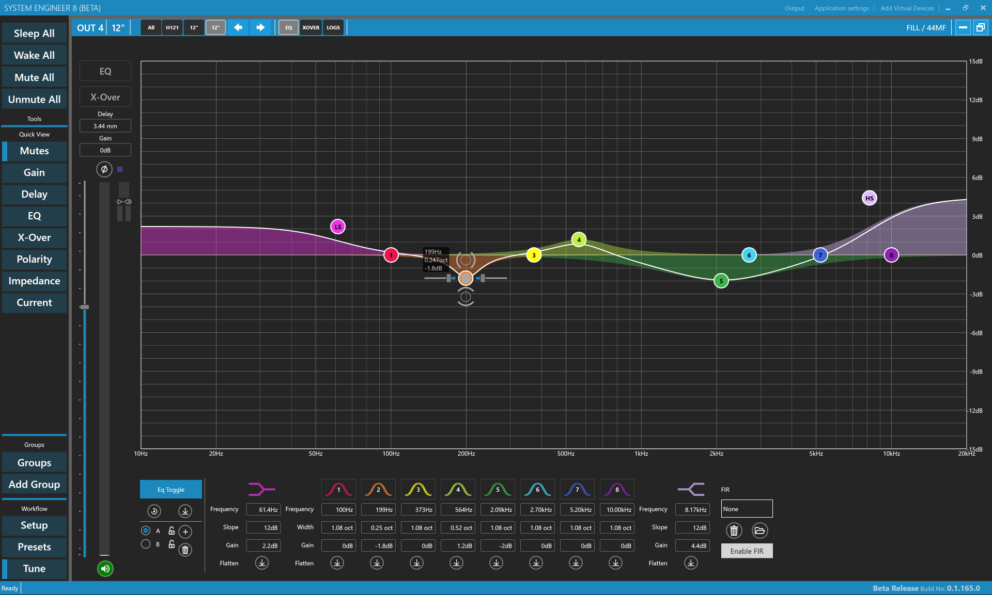The width and height of the screenshot is (992, 595).
Task: Click low-shelf slope field 12dB
Action: pyautogui.click(x=263, y=527)
